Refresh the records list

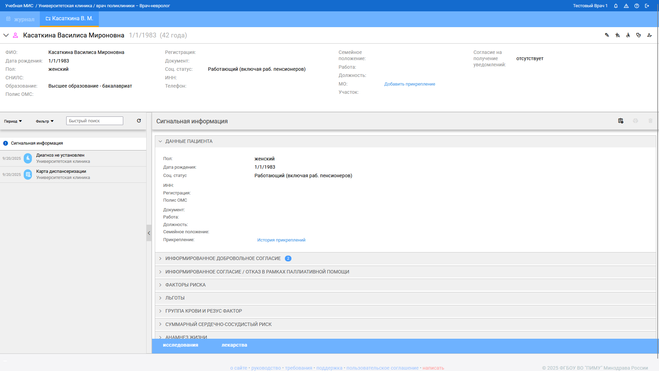coord(139,121)
